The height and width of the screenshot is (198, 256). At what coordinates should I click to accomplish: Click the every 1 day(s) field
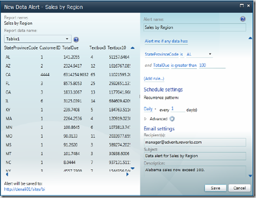[178, 109]
